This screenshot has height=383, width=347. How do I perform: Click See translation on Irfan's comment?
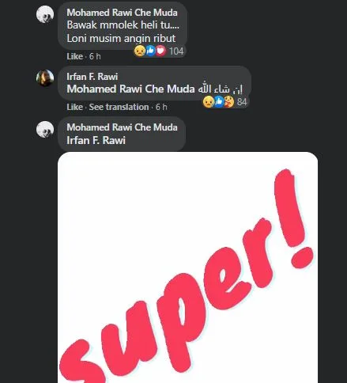coord(119,107)
